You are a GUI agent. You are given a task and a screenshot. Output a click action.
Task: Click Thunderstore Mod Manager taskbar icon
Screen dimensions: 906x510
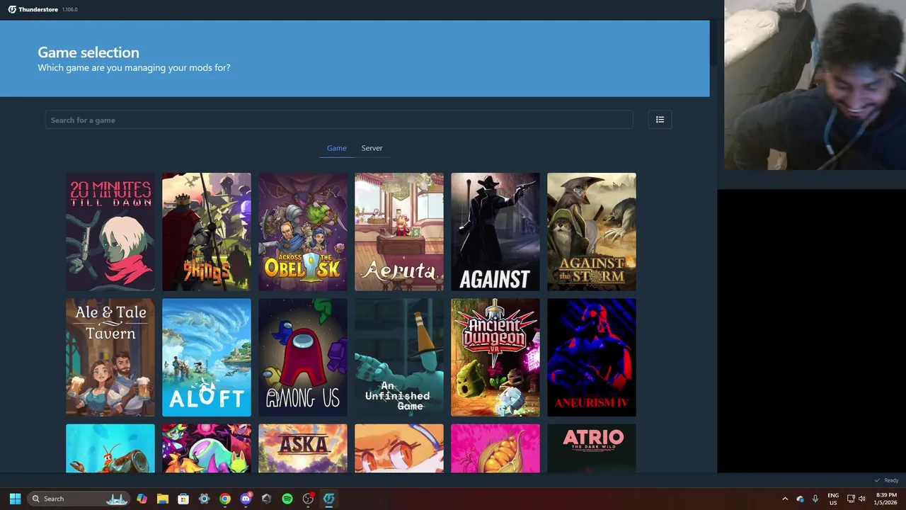click(328, 499)
